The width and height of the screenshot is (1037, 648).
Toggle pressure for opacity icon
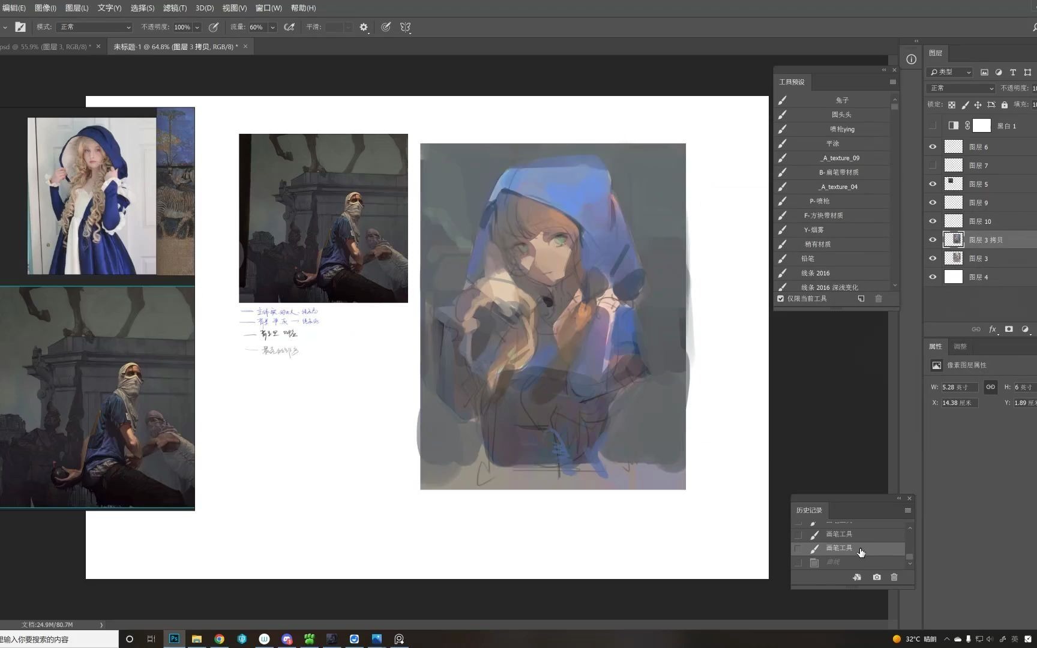pyautogui.click(x=213, y=27)
